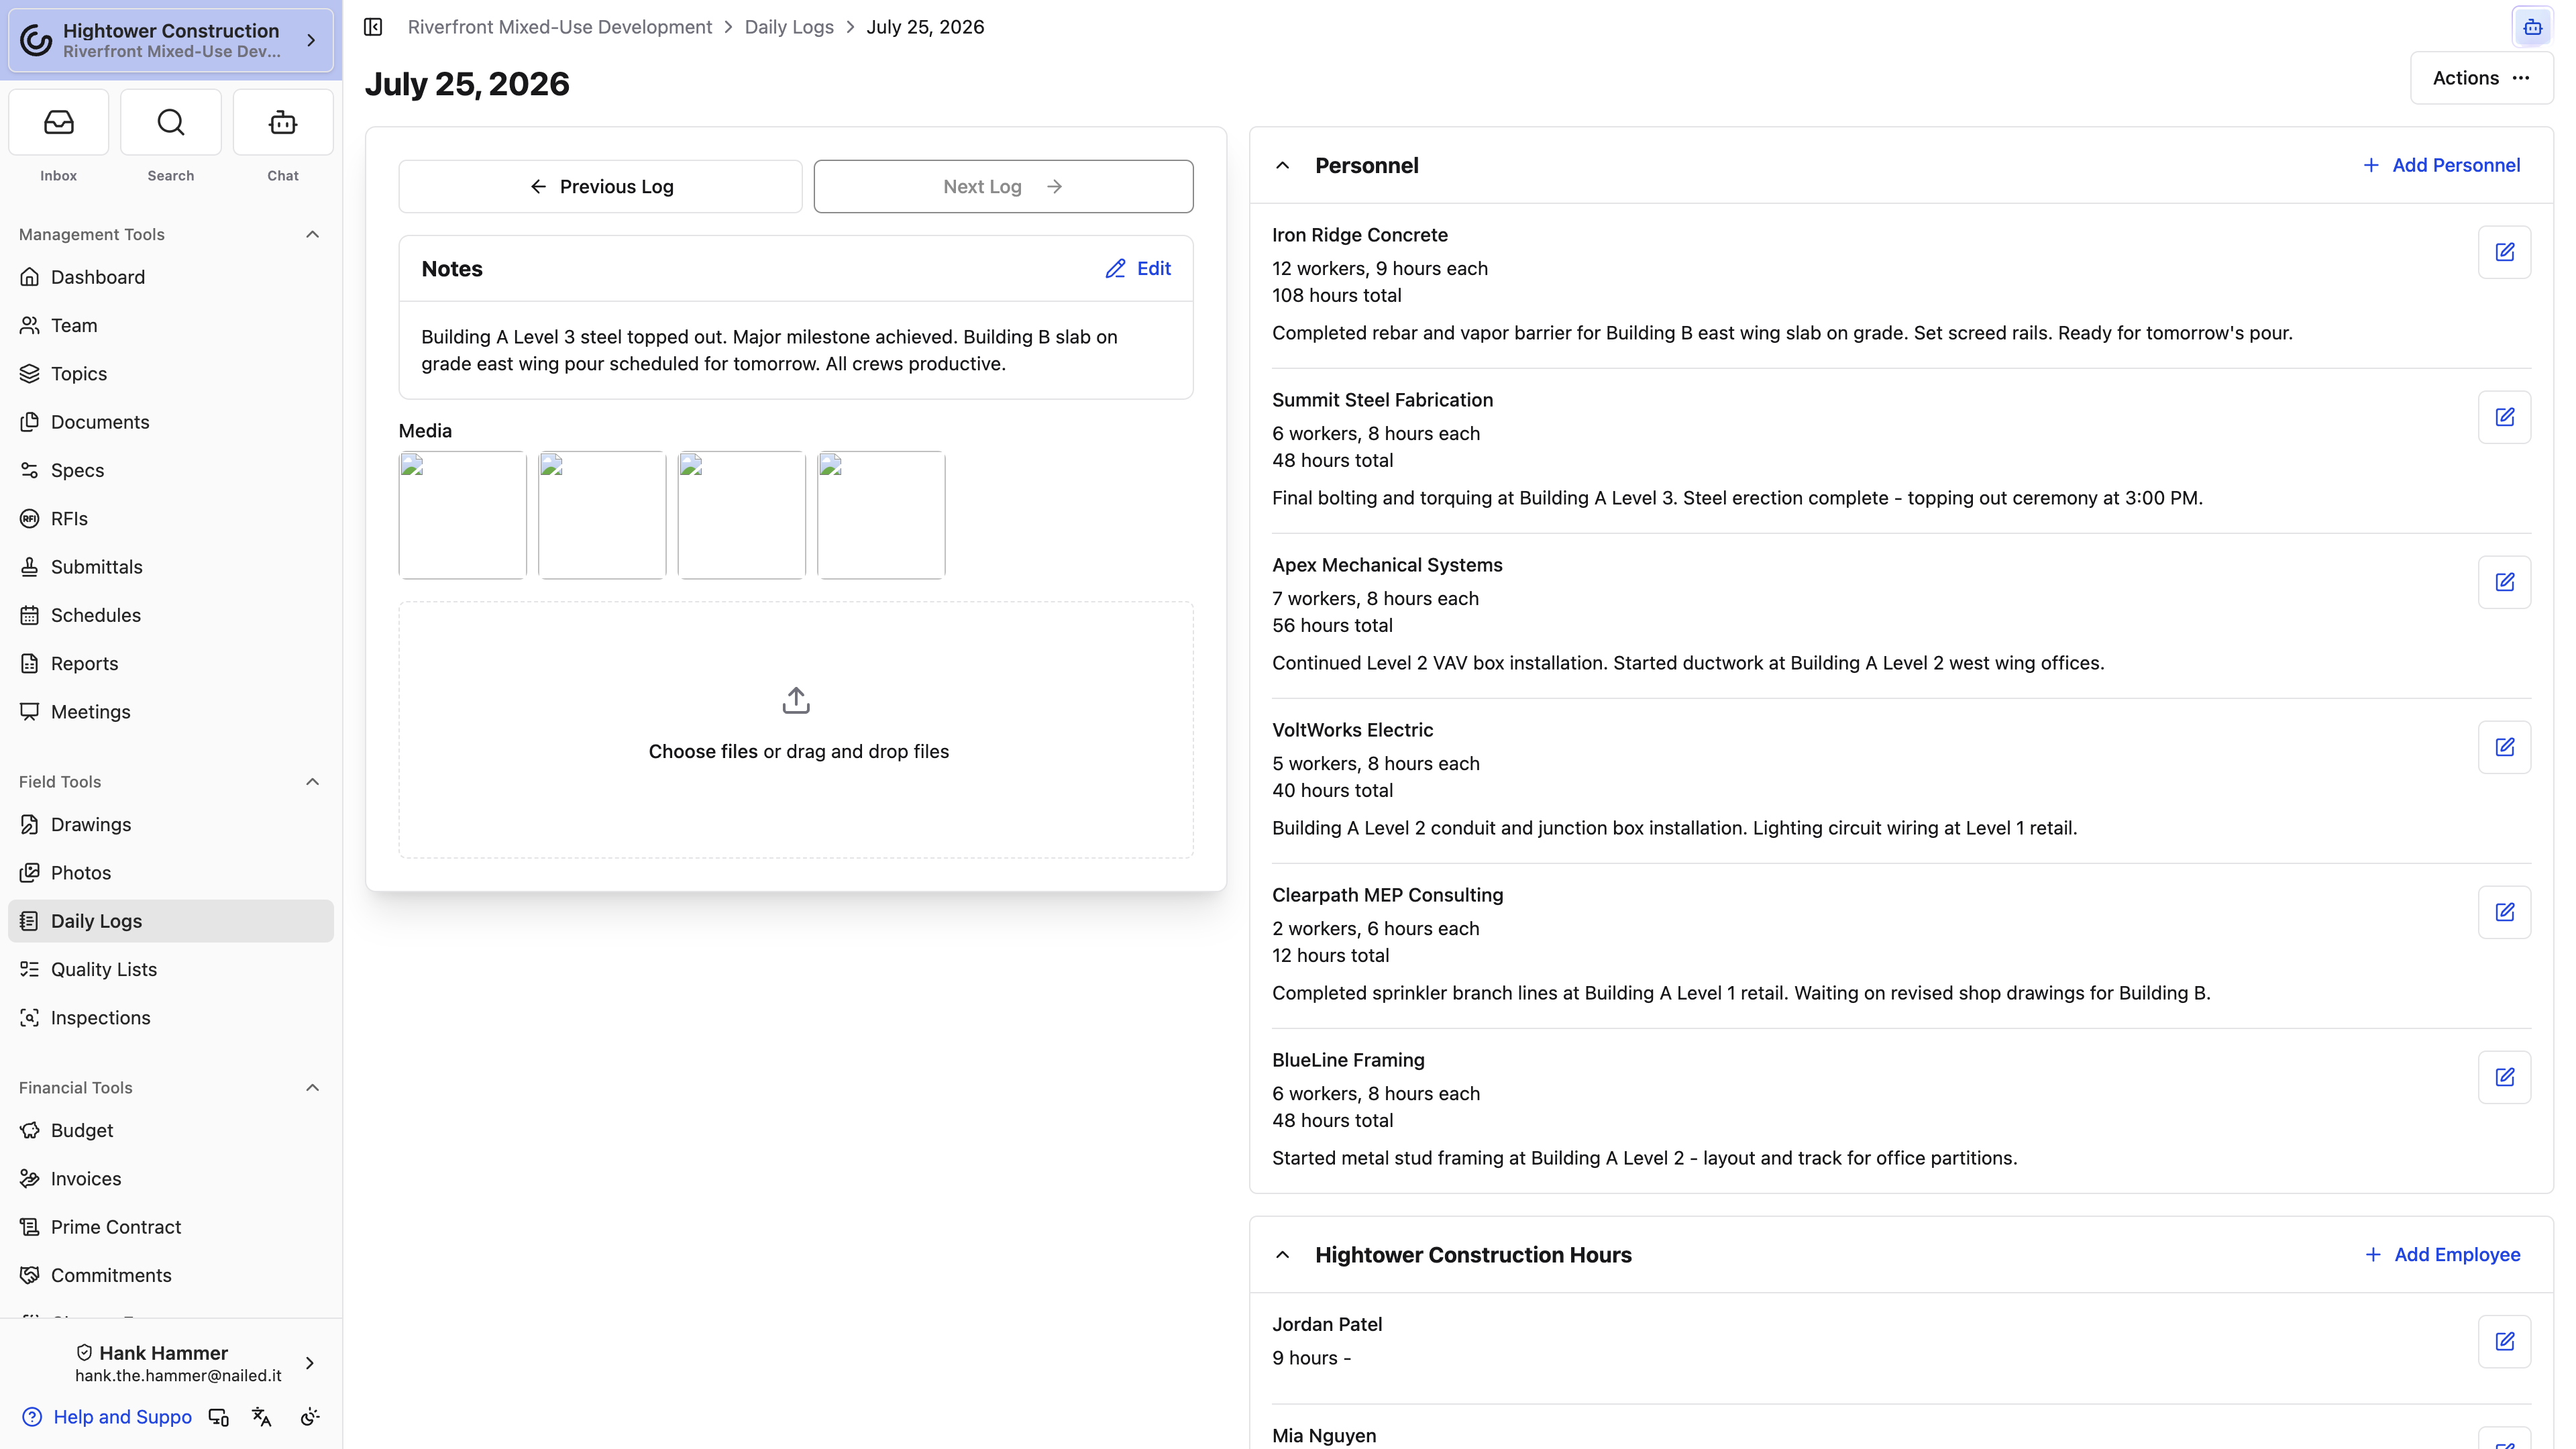Open the Actions menu
This screenshot has width=2576, height=1449.
2481,78
